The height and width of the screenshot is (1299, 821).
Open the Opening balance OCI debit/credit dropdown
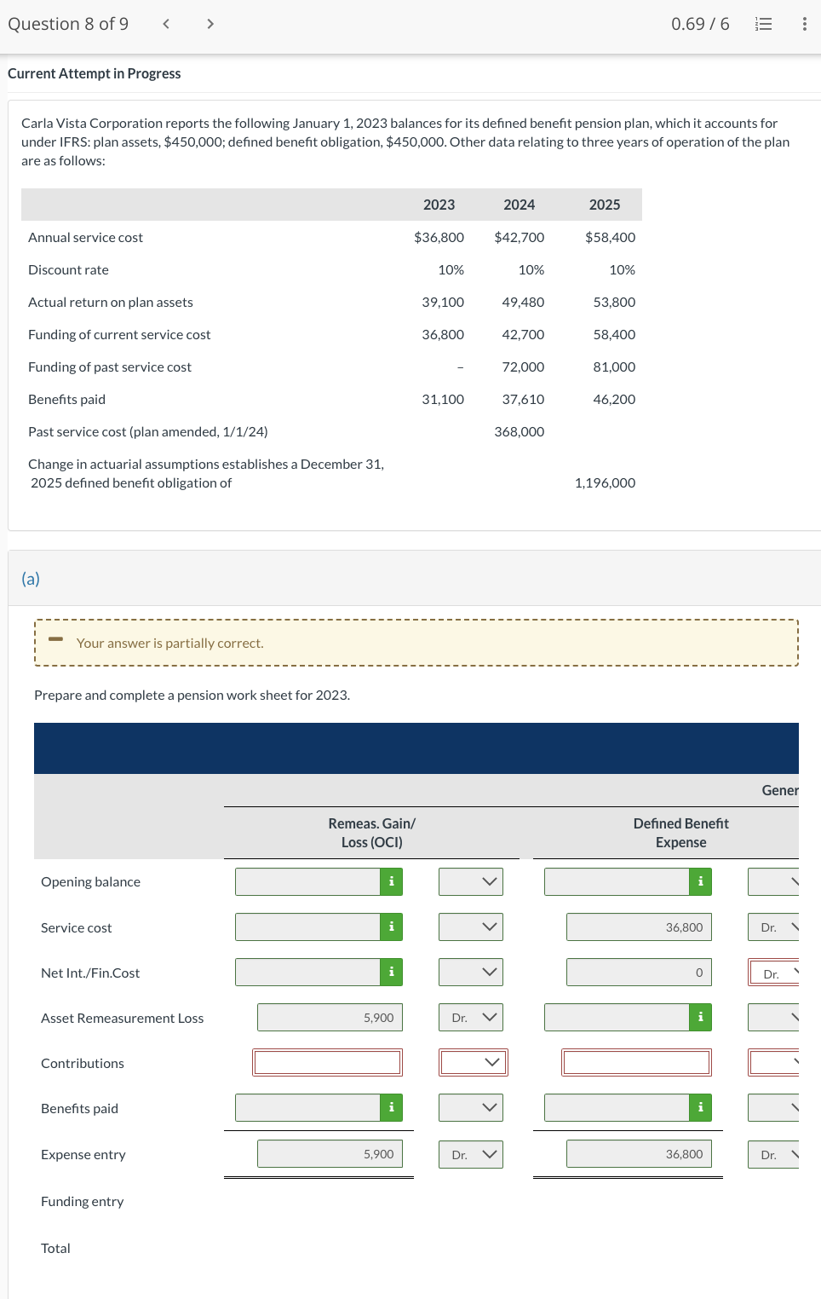pos(470,881)
